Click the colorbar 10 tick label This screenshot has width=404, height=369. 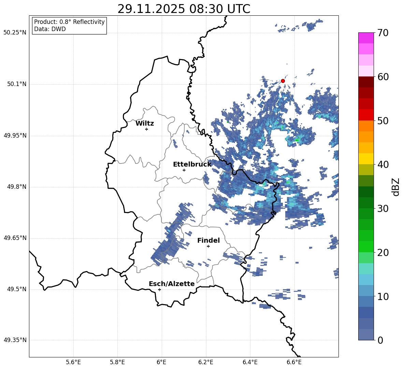pyautogui.click(x=383, y=296)
